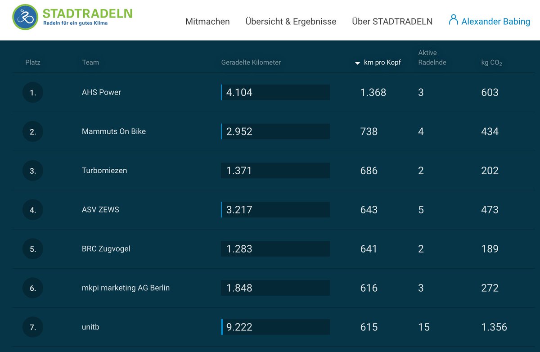
Task: Click the 1.368 km pro Kopf value
Action: click(x=373, y=92)
